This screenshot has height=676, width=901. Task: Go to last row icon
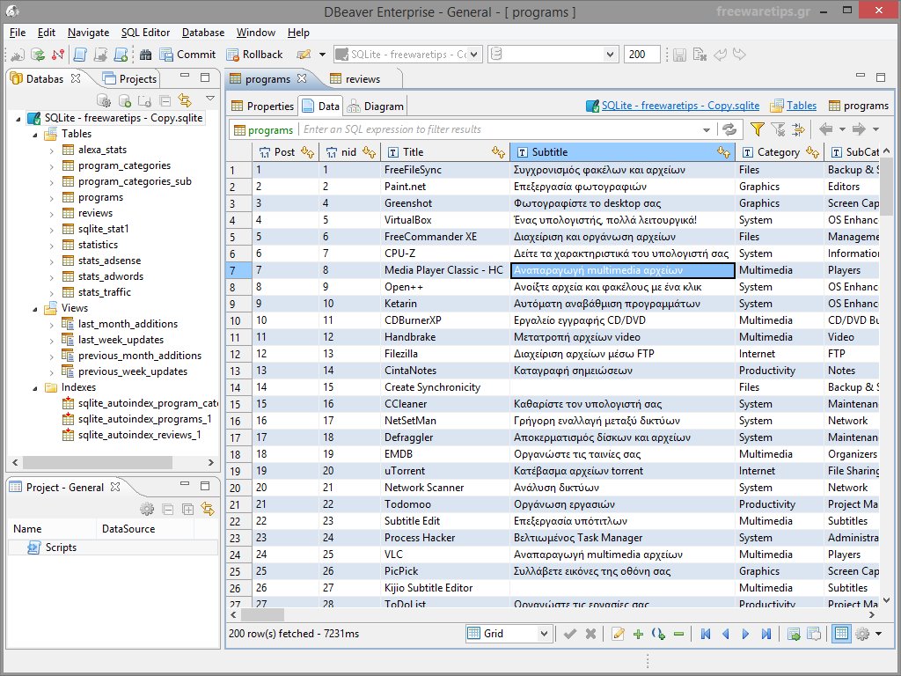pos(766,634)
